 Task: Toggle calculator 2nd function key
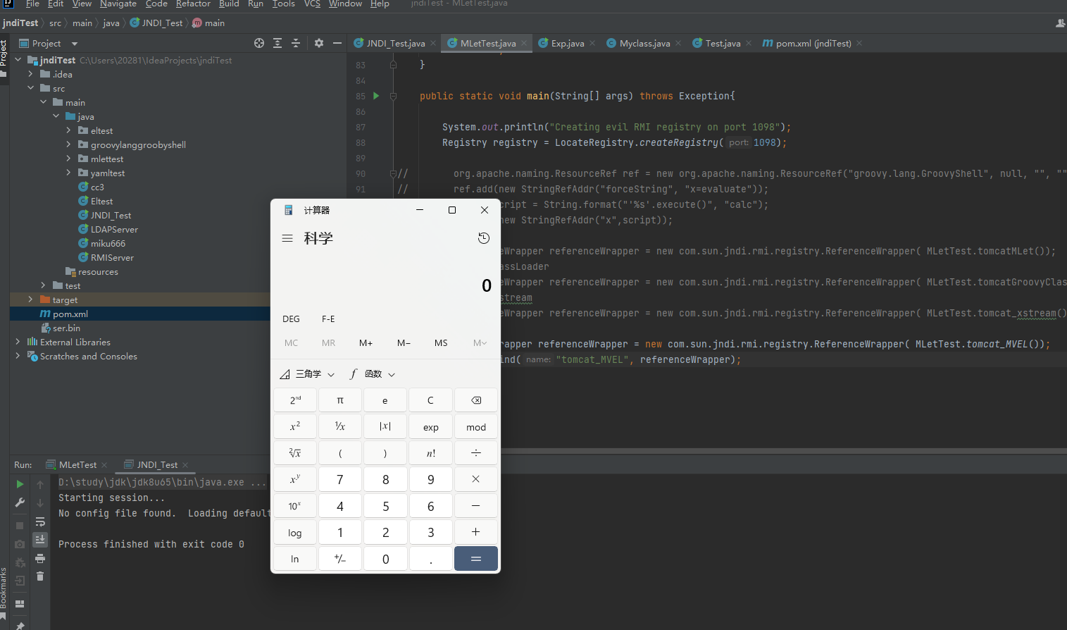[295, 400]
